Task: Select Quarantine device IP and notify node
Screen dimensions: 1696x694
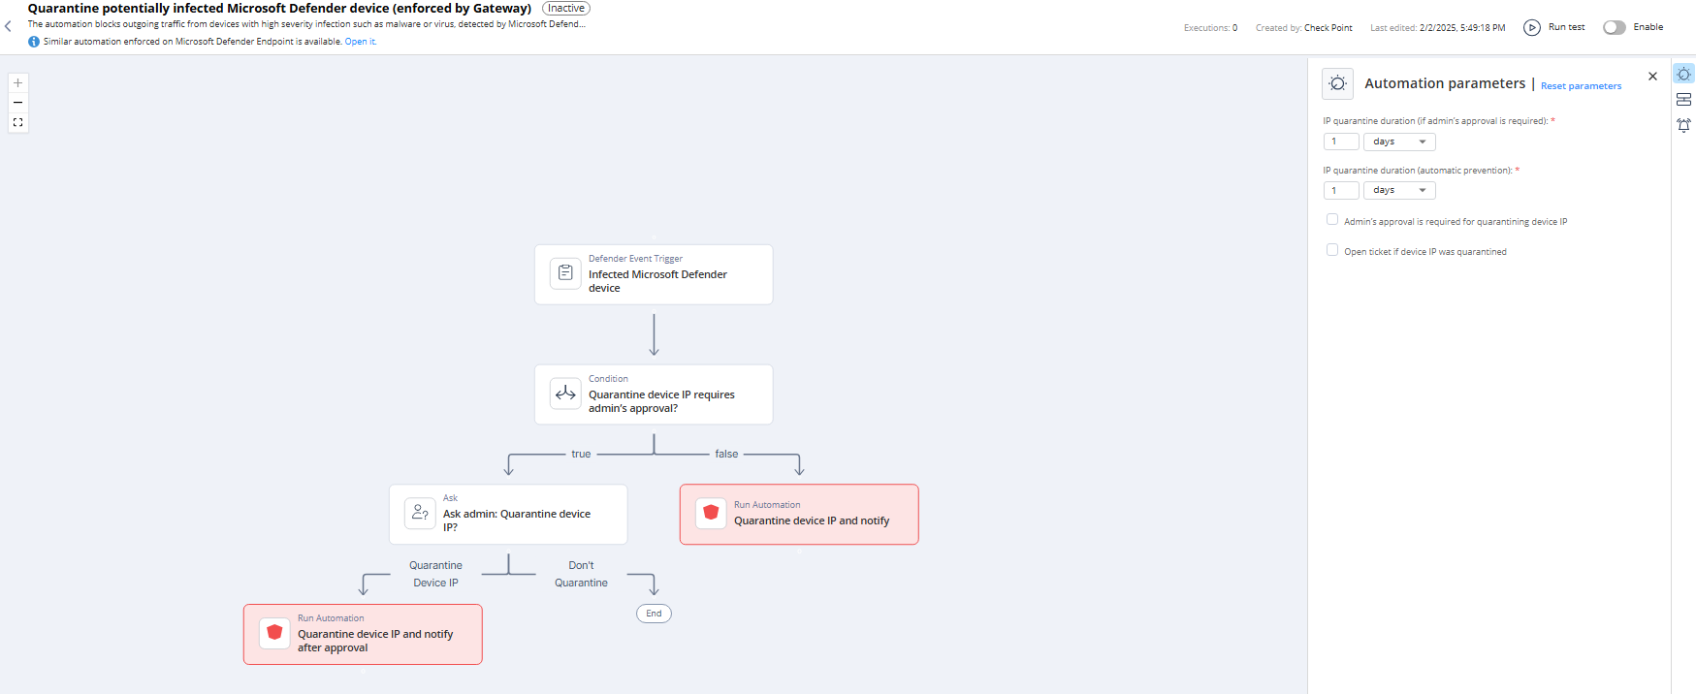Action: click(799, 514)
